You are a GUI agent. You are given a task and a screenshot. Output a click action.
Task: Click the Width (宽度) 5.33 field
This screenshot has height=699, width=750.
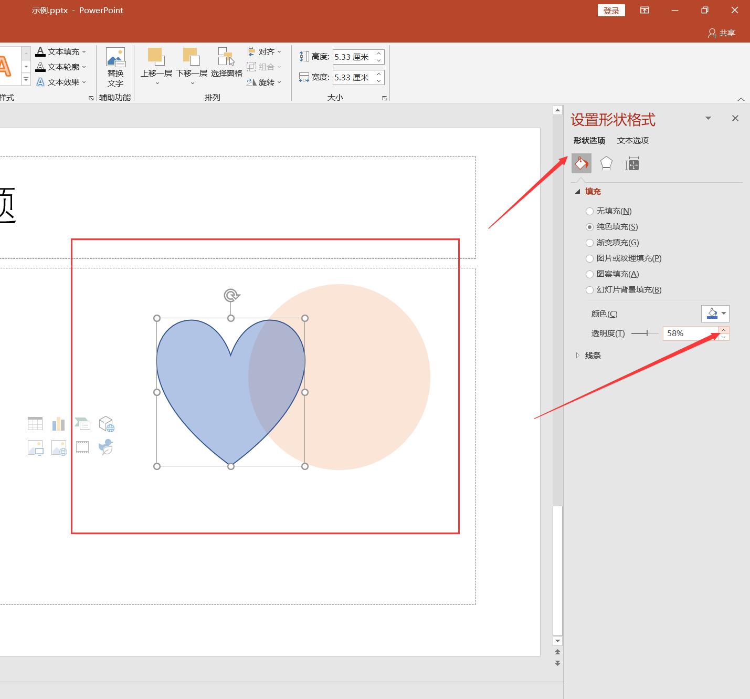point(353,77)
